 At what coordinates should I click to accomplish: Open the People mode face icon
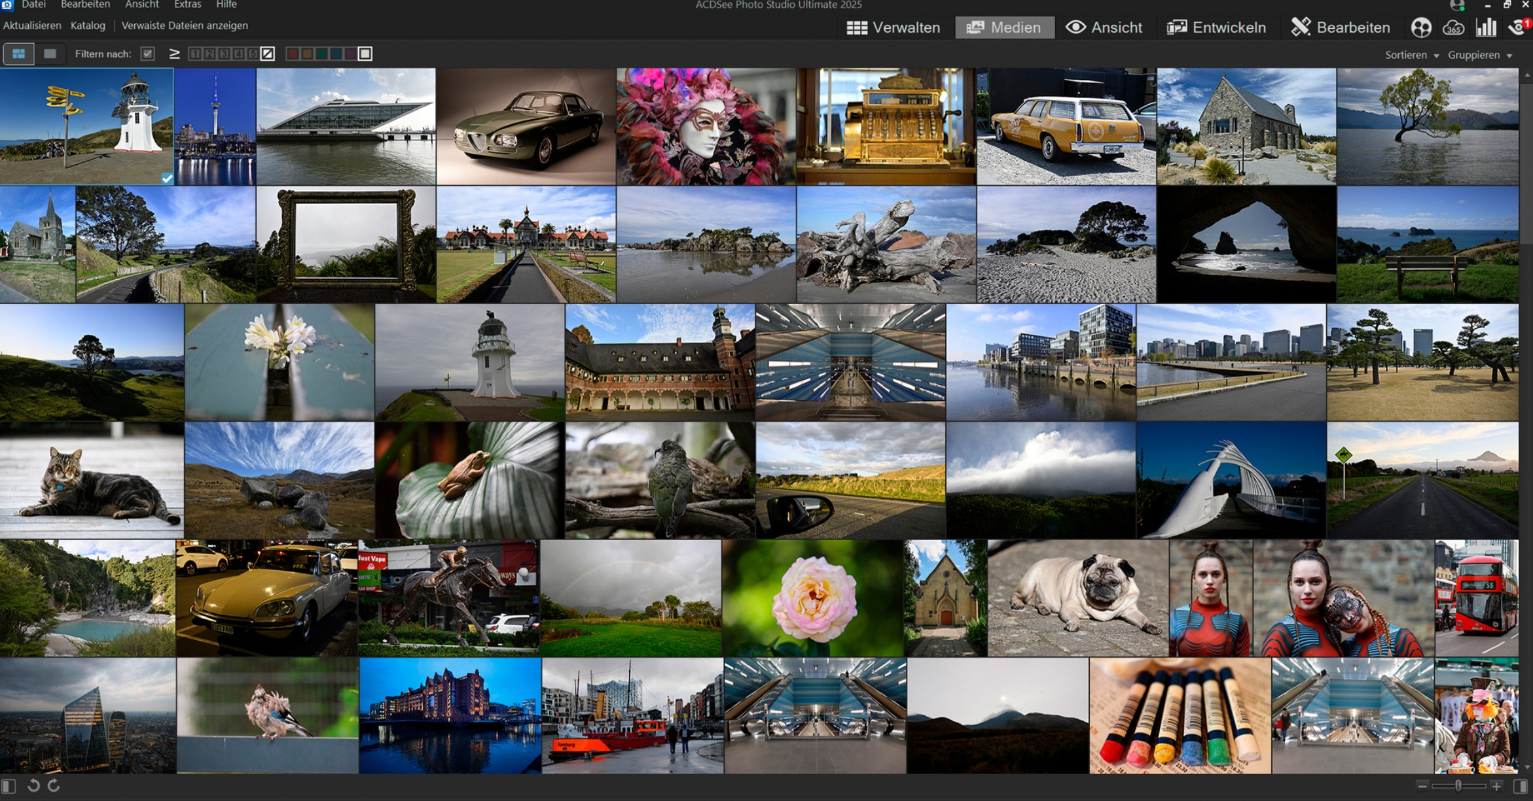[x=1421, y=27]
